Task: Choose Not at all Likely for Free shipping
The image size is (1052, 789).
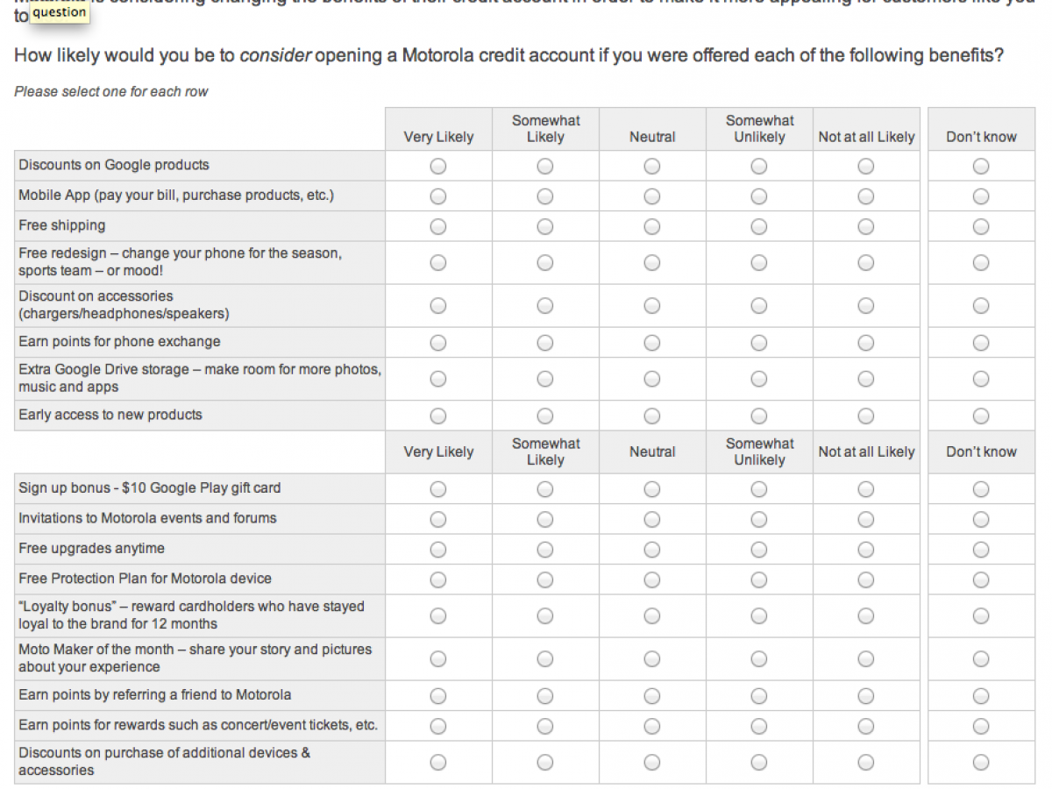Action: click(866, 227)
